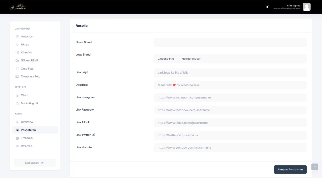Go to the Marketing Kit page

tap(35, 103)
